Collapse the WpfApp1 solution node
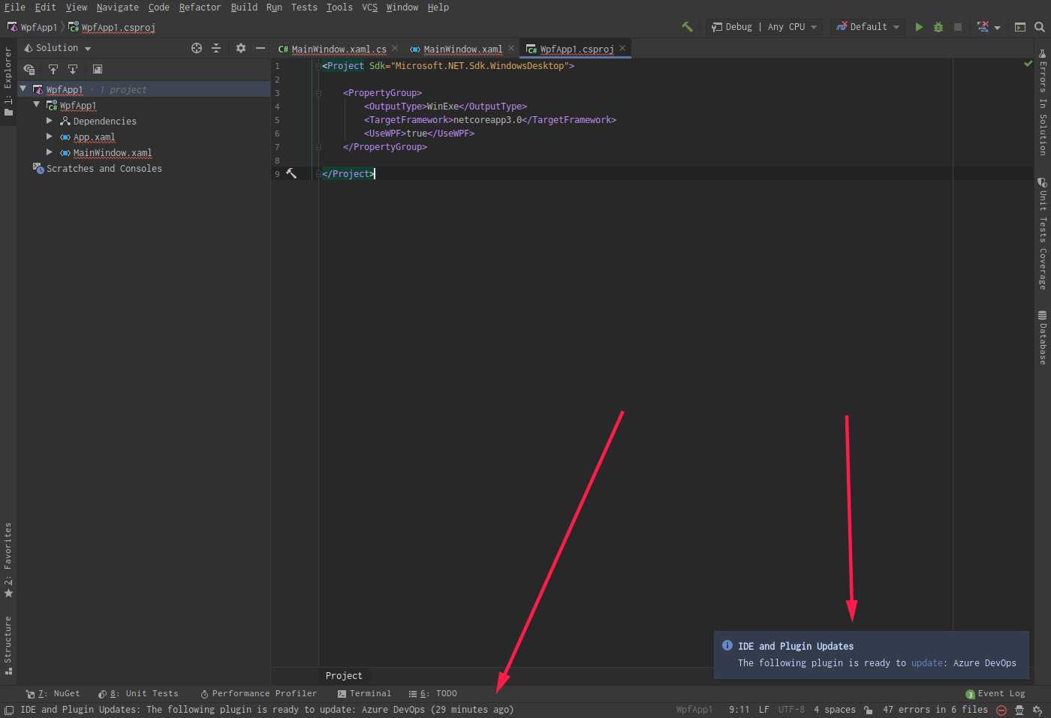 23,89
